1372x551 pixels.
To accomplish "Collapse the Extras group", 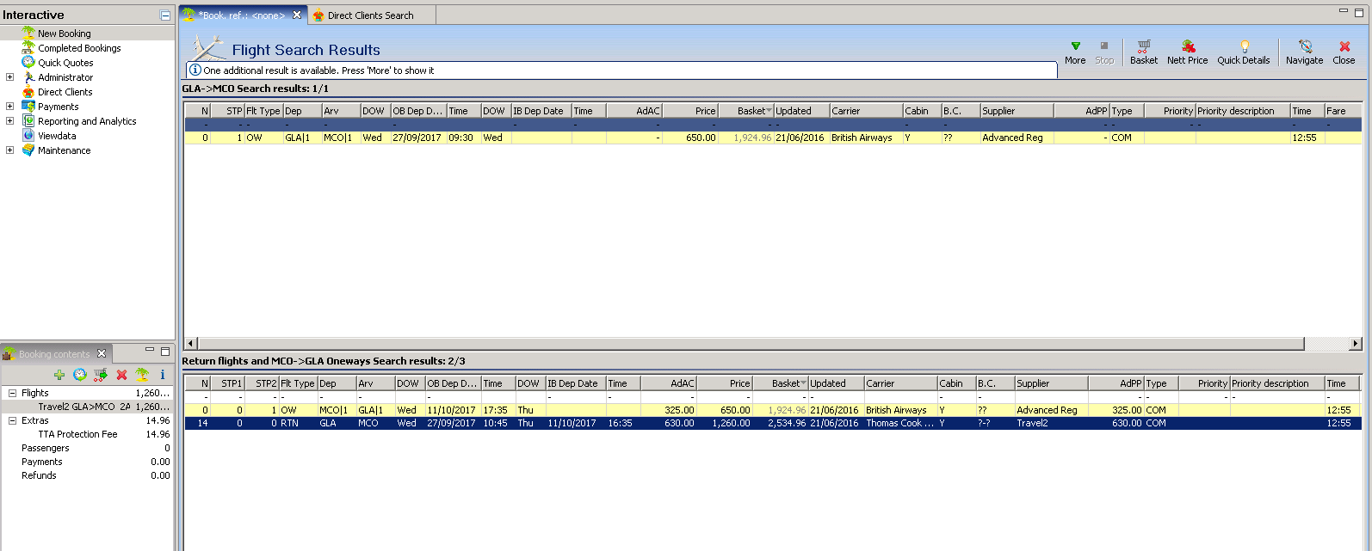I will click(x=13, y=420).
